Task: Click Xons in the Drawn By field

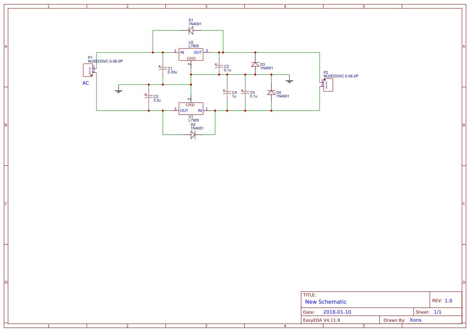Action: [x=415, y=320]
